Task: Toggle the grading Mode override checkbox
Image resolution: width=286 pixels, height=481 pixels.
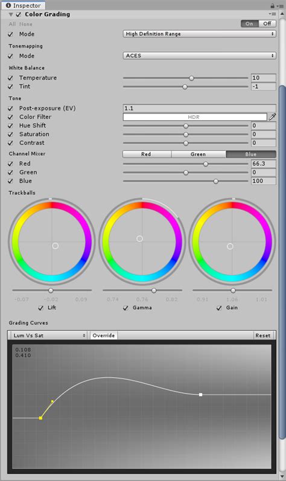Action: point(11,34)
